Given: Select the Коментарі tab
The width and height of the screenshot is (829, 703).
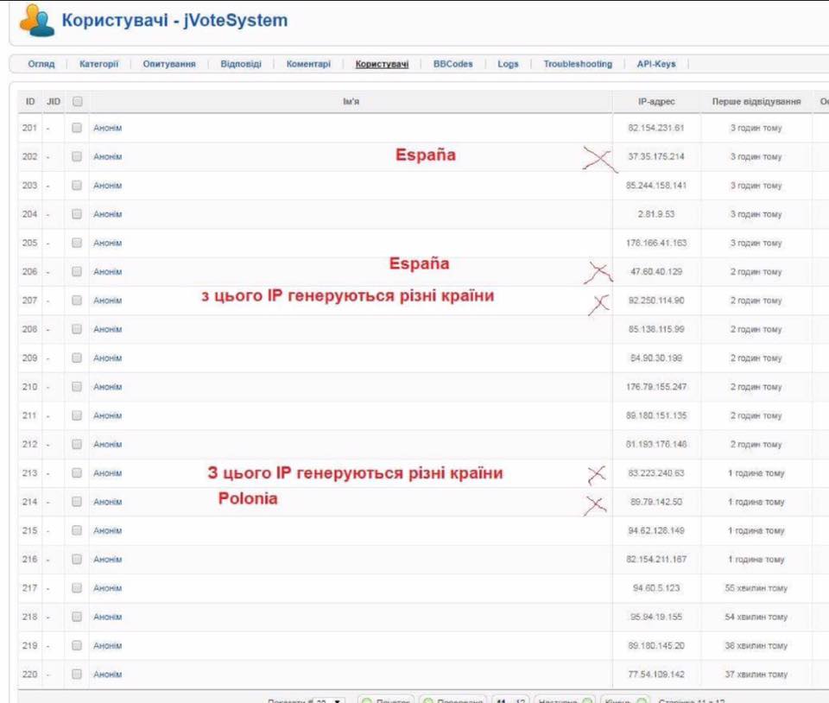Looking at the screenshot, I should point(308,64).
